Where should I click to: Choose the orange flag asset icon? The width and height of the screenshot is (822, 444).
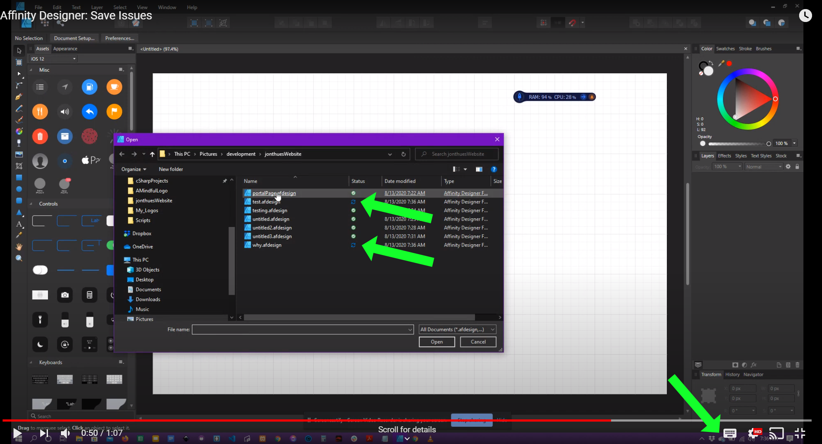(x=114, y=112)
